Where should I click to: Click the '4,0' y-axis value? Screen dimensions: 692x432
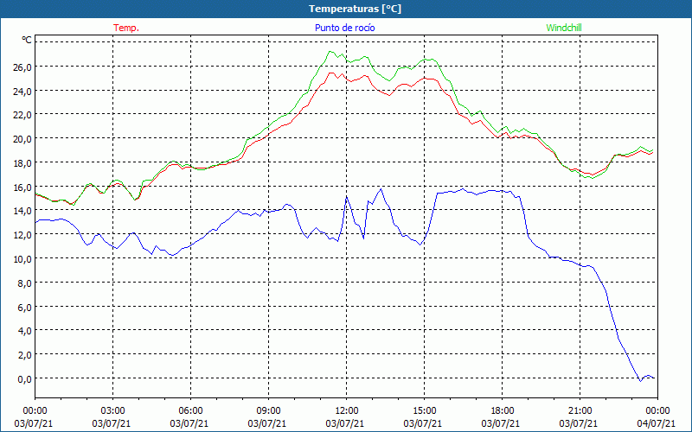24,331
